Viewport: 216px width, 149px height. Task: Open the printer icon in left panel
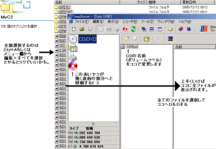tap(73, 57)
